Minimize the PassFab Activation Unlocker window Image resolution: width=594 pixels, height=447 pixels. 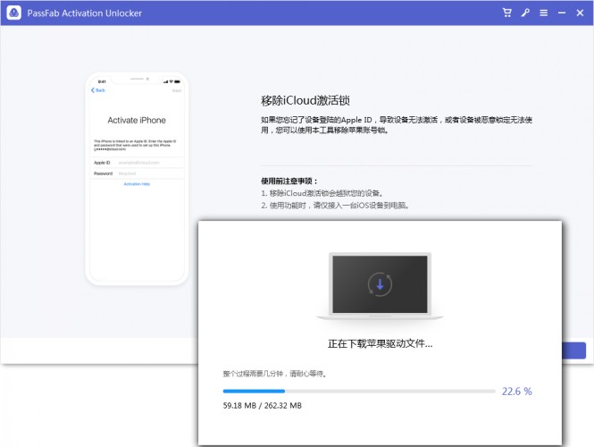tap(562, 13)
